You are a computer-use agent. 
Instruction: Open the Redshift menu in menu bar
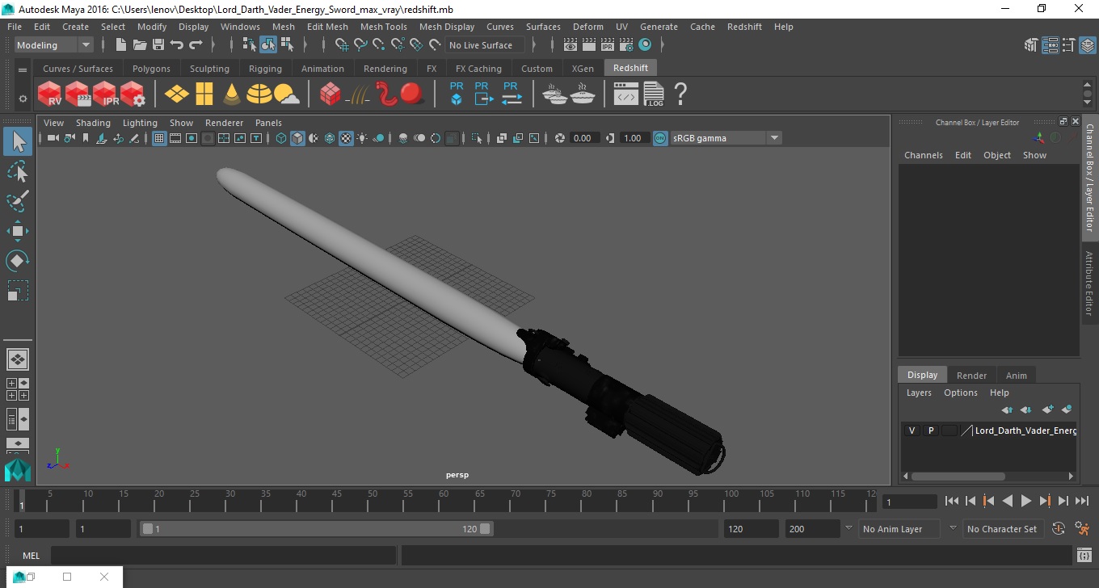coord(744,27)
